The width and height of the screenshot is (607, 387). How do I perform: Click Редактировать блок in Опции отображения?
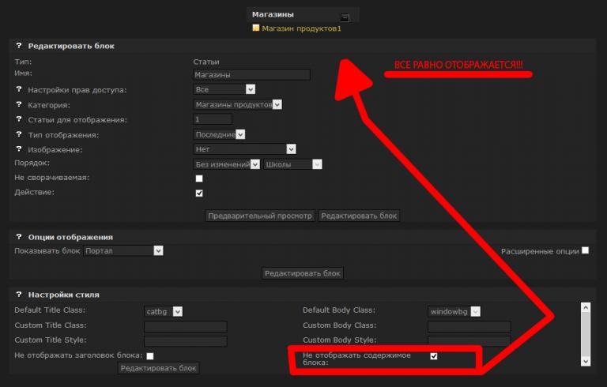pos(303,273)
